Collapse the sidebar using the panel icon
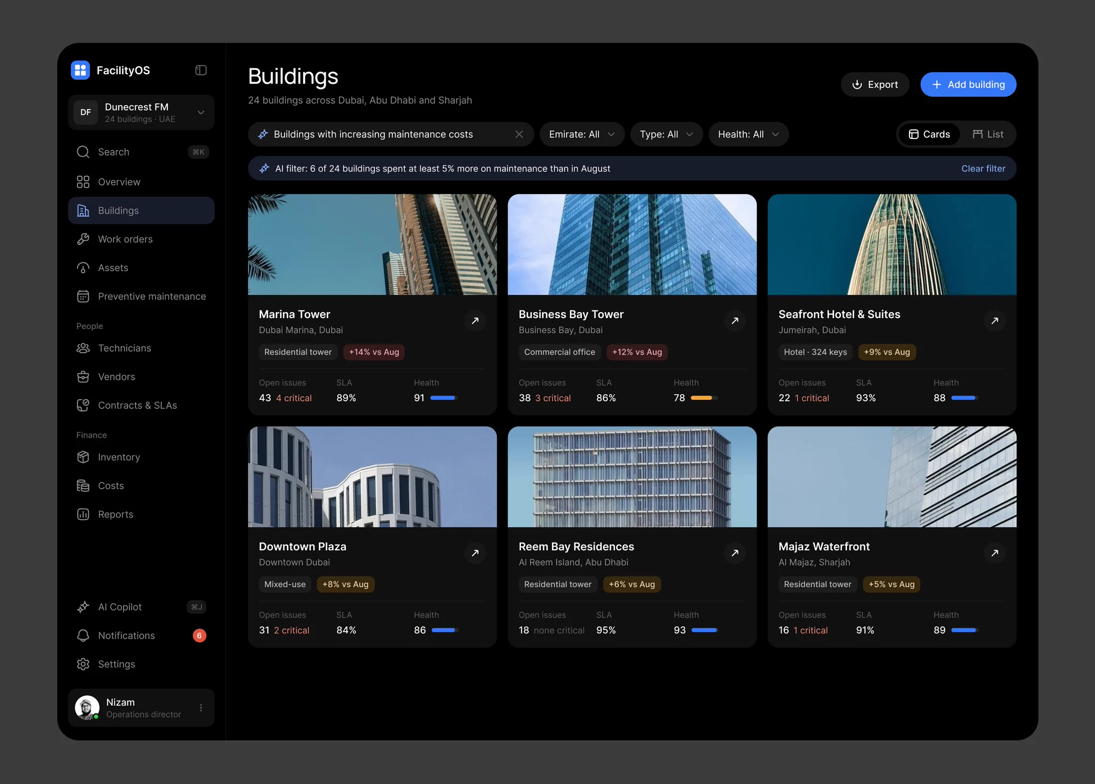 click(x=201, y=71)
